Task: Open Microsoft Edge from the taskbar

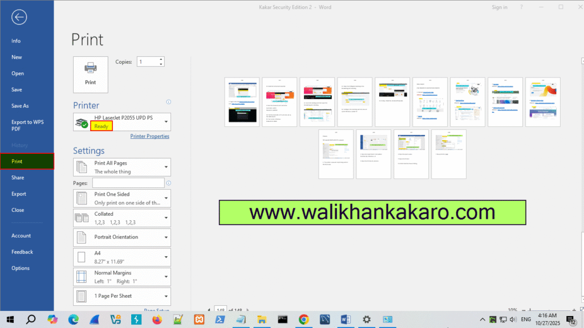Action: [74, 320]
